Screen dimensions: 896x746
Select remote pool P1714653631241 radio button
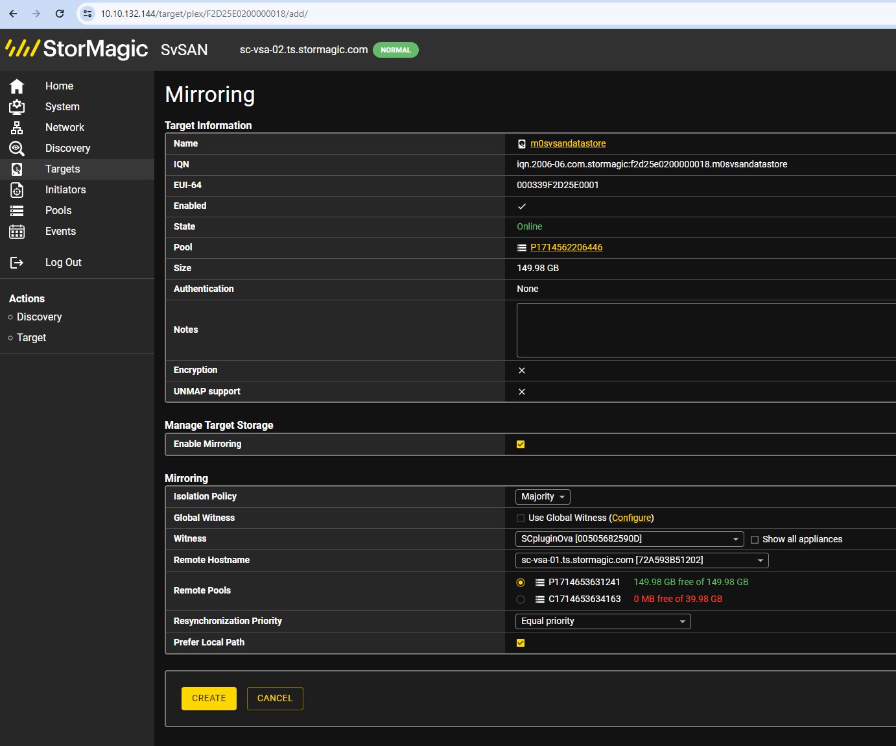tap(521, 583)
